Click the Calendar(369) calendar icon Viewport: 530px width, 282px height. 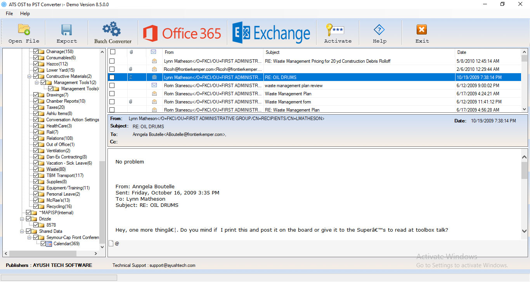pyautogui.click(x=49, y=244)
